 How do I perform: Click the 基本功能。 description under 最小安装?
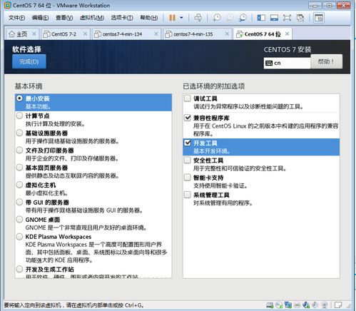pyautogui.click(x=38, y=106)
